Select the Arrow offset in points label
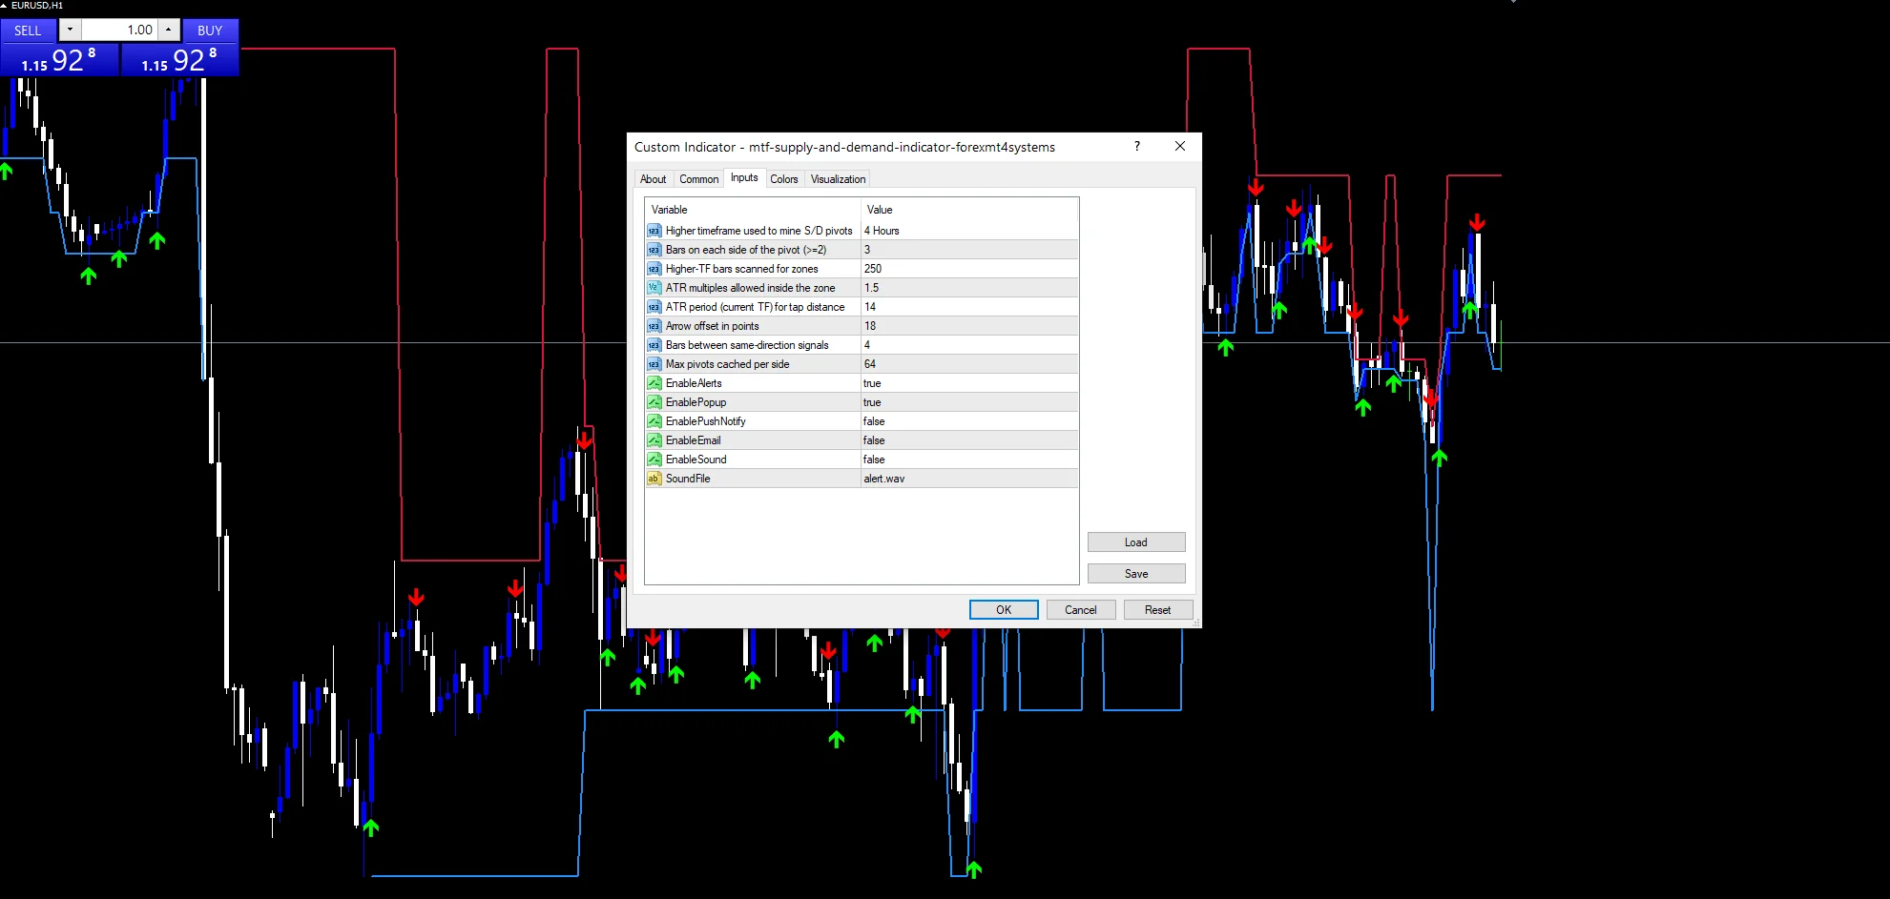The height and width of the screenshot is (899, 1890). (713, 326)
